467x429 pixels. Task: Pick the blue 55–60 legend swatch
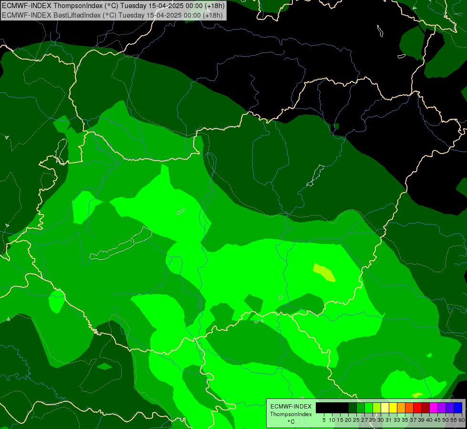[x=458, y=408]
